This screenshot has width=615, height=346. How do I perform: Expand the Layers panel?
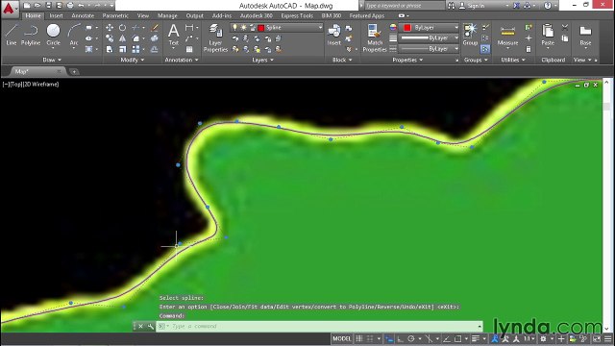[262, 60]
